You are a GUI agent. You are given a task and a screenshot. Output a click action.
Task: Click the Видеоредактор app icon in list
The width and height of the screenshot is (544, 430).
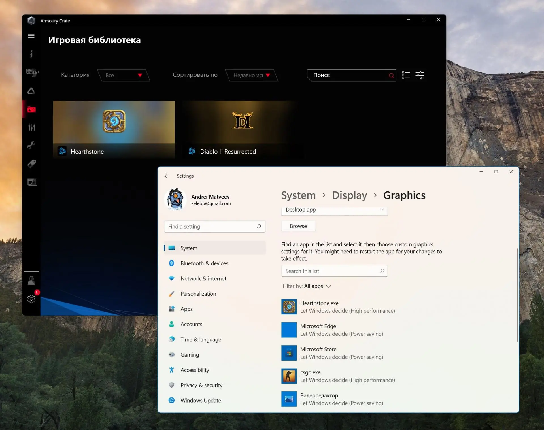[289, 399]
